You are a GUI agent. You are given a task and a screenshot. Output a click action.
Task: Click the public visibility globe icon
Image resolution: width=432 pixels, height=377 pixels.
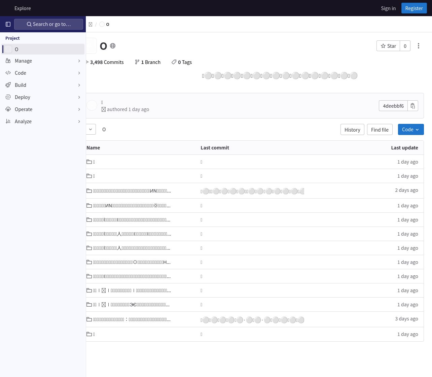[113, 46]
